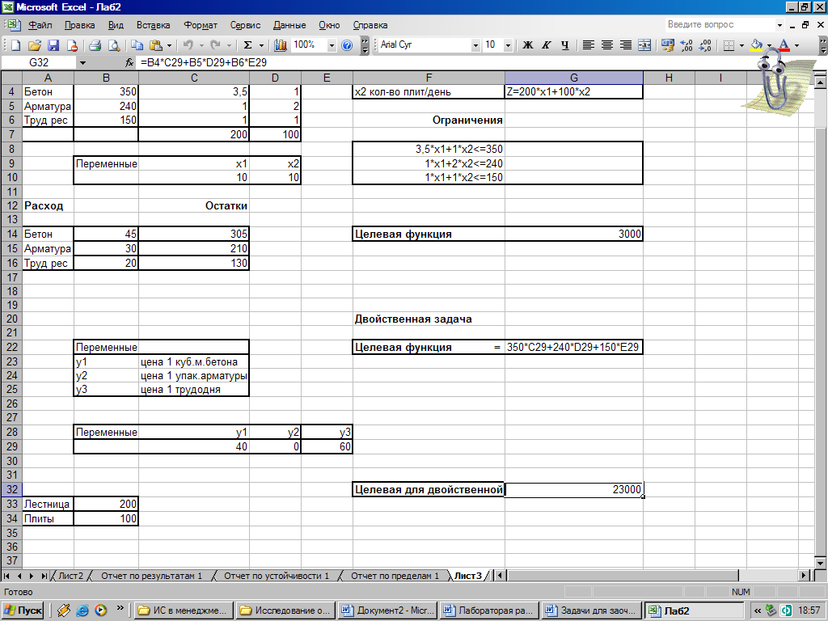Screen dimensions: 828x621
Task: Open the Правка menu
Action: tap(79, 25)
